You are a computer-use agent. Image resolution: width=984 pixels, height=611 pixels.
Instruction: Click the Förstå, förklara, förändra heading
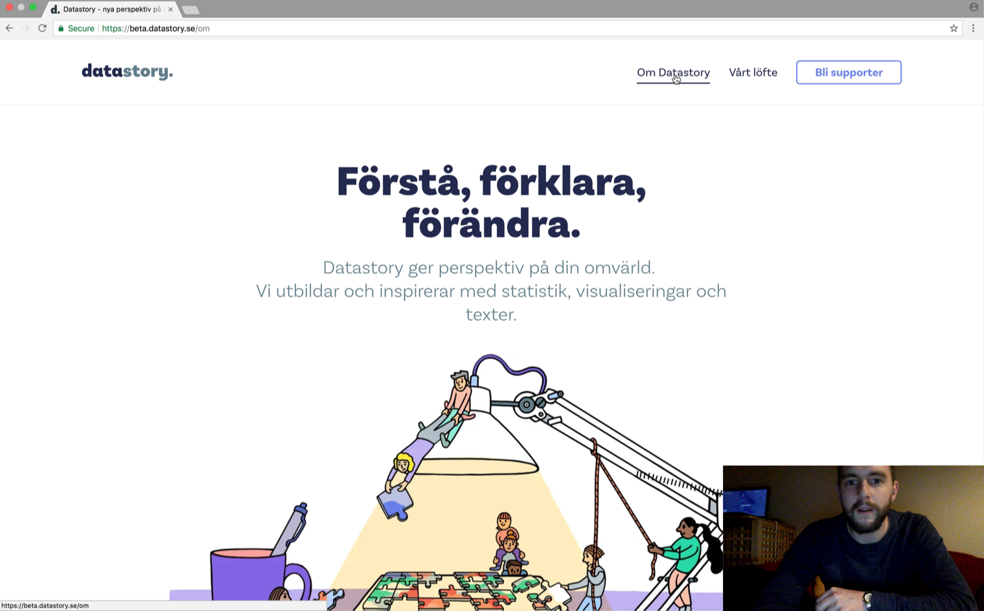click(x=491, y=202)
